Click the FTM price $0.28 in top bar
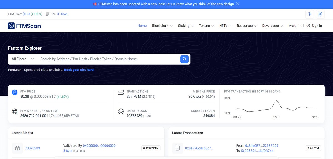 pyautogui.click(x=27, y=14)
